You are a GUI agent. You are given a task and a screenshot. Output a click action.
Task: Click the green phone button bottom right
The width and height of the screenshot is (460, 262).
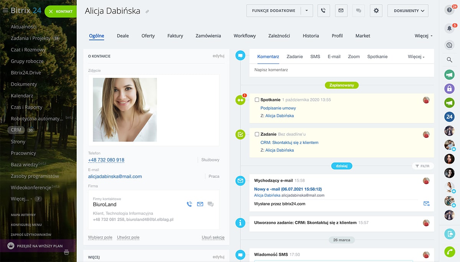tap(449, 252)
